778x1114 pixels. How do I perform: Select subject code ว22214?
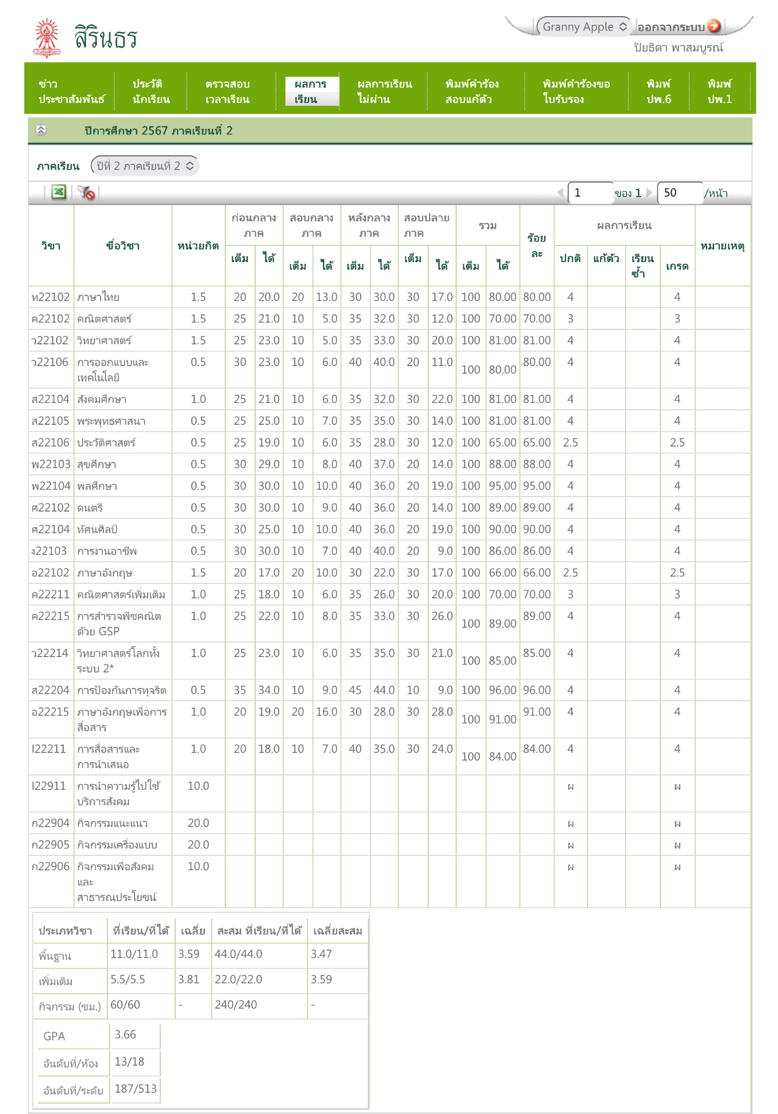(51, 653)
